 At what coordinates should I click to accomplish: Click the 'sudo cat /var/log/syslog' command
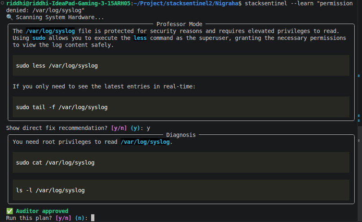55,162
